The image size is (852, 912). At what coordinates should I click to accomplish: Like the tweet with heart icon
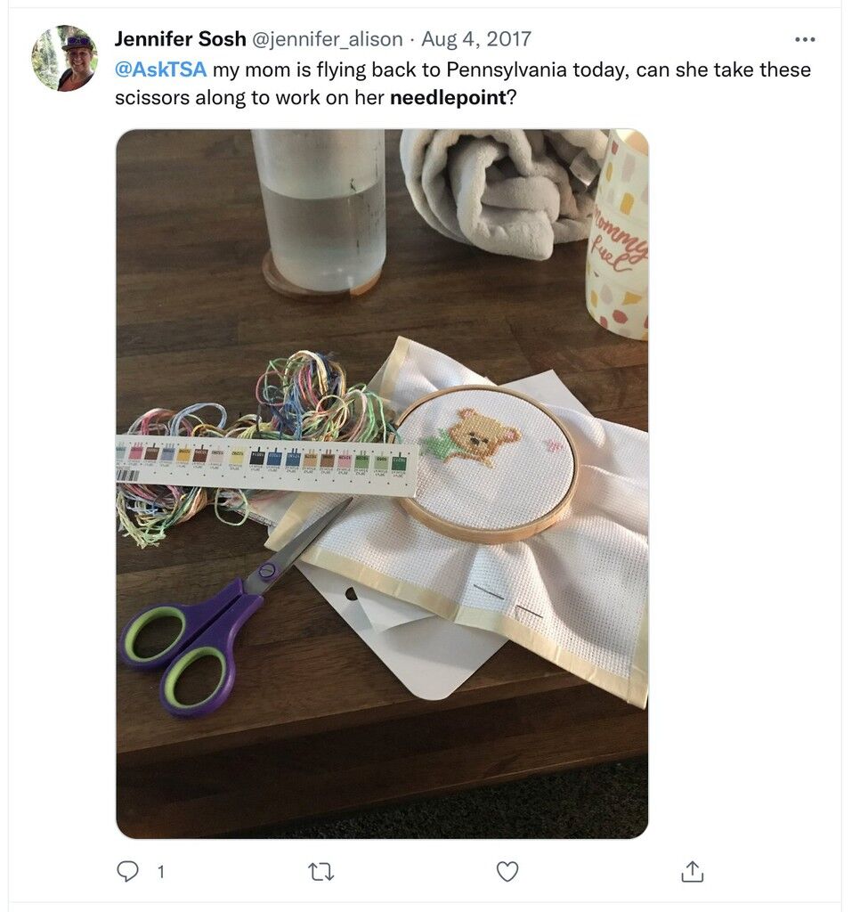pos(507,871)
